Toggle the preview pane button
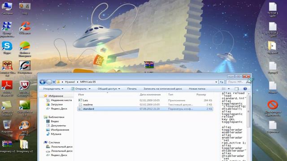This screenshot has width=287, height=161. (x=236, y=89)
